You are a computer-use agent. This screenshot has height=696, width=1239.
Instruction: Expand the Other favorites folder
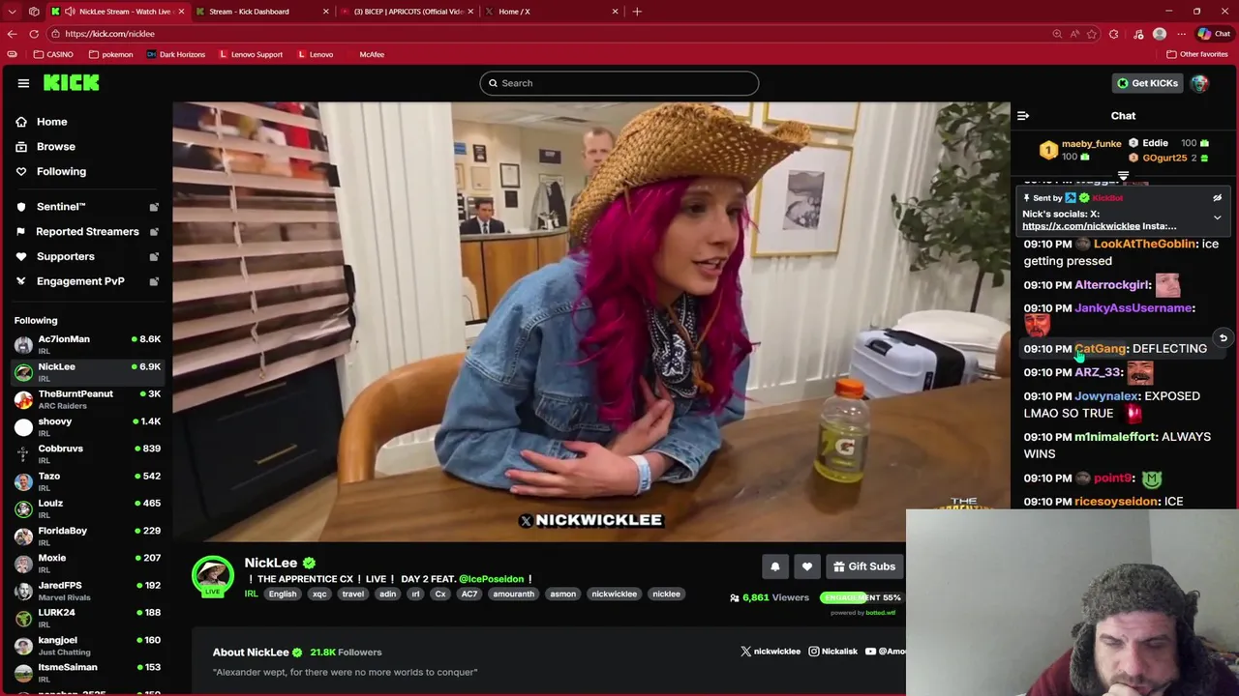pyautogui.click(x=1197, y=55)
